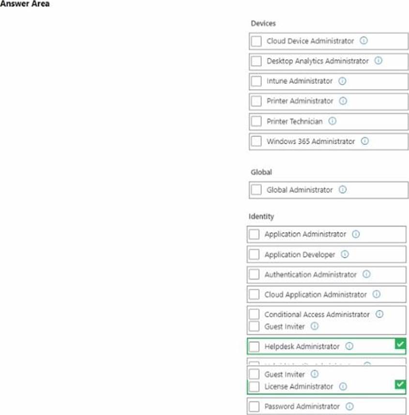Click info icon next to Desktop Analytics Administrator
Image resolution: width=409 pixels, height=415 pixels.
click(379, 61)
